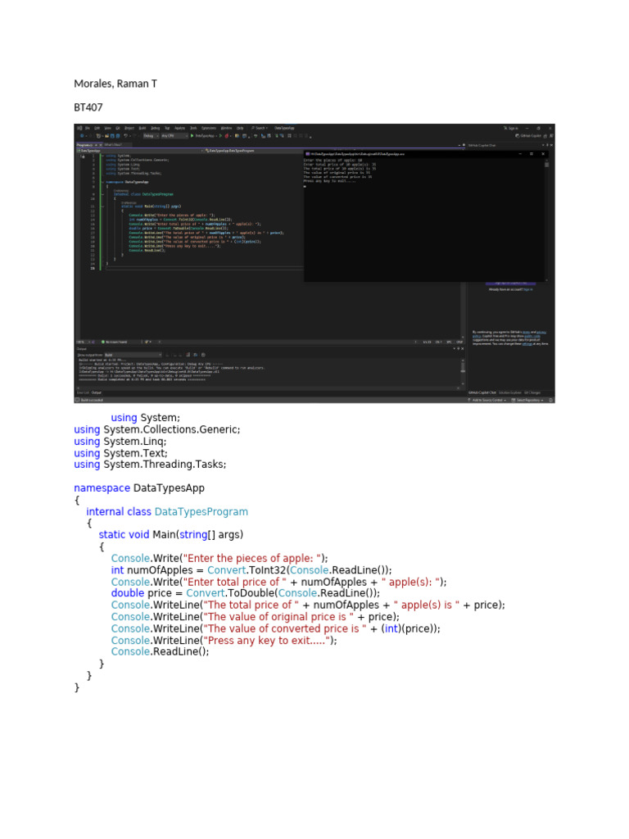Screen dimensions: 629x839
Task: Click the notifications bell in status bar
Action: pos(551,400)
